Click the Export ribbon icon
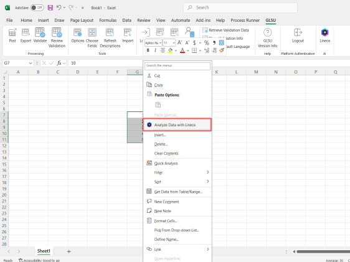The image size is (350, 262). (x=26, y=35)
